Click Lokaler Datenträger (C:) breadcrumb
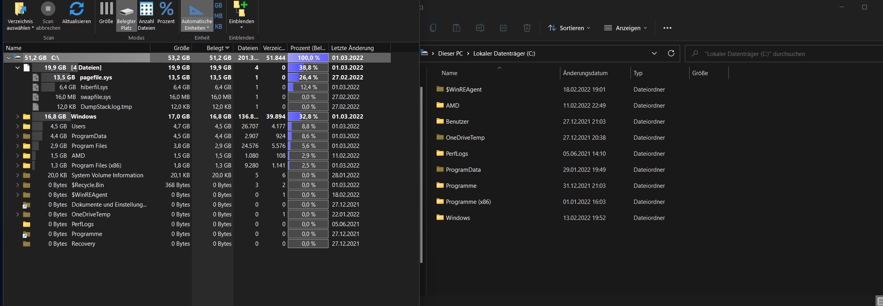 [504, 54]
